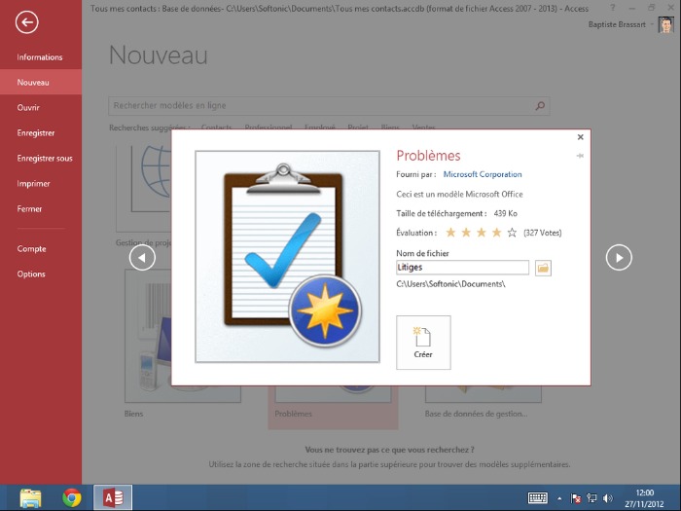
Task: Click the clock showing 12:00 27/11/2012
Action: pyautogui.click(x=644, y=498)
